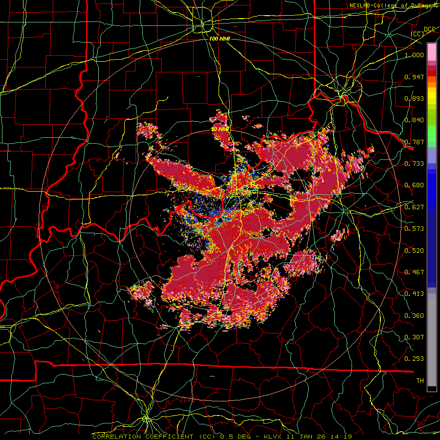Viewport: 440px width, 440px height.
Task: Click the 0.520 legend value
Action: tap(414, 251)
